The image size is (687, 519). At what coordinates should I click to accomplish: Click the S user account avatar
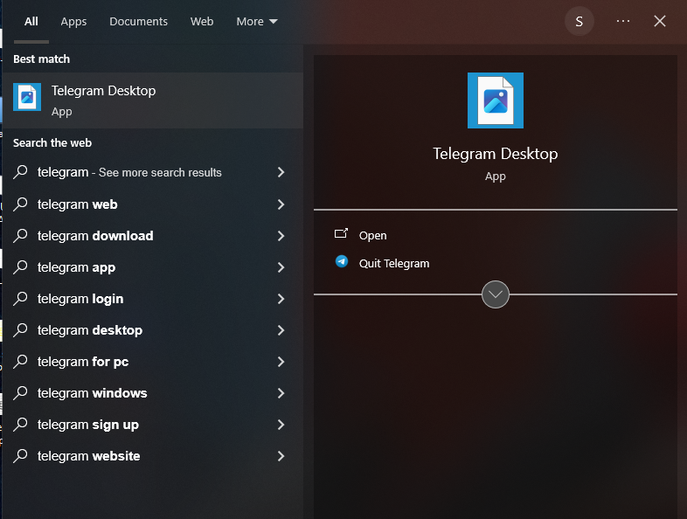pos(579,21)
